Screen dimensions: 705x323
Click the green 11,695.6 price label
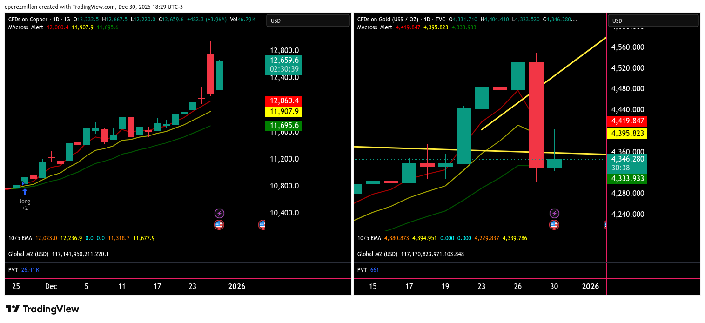283,126
